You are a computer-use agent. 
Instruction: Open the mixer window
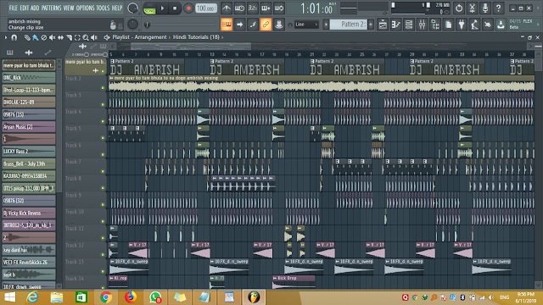(422, 25)
